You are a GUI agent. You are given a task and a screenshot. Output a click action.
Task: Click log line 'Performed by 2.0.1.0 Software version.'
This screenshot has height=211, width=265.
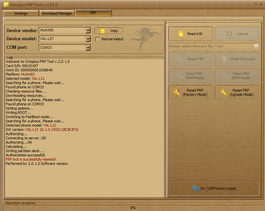click(x=37, y=164)
